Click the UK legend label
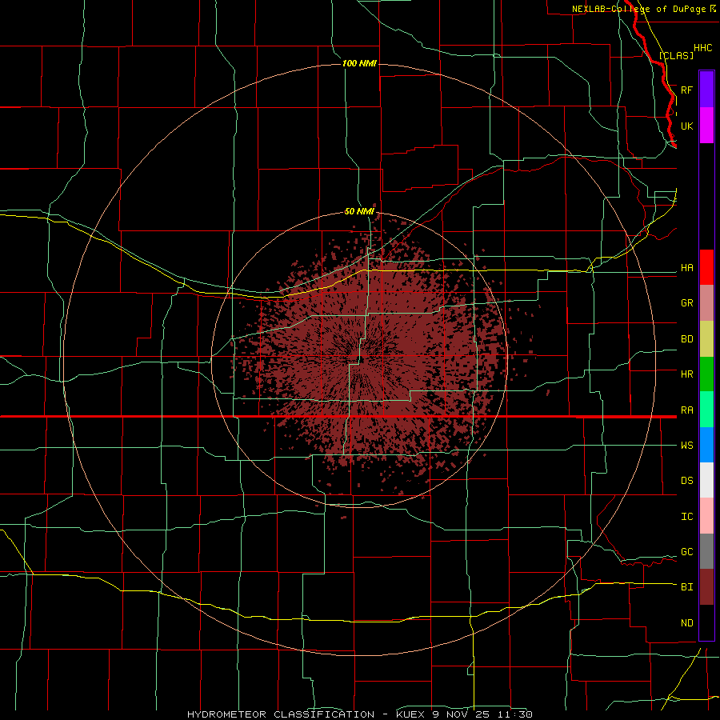Viewport: 720px width, 720px height. click(686, 126)
